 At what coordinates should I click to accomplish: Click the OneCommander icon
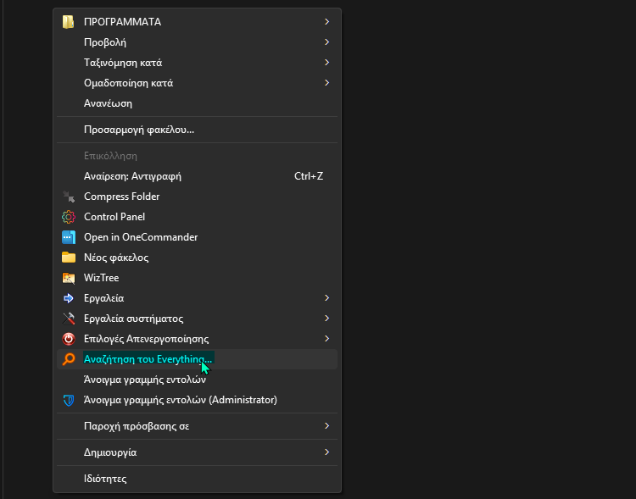pos(69,237)
